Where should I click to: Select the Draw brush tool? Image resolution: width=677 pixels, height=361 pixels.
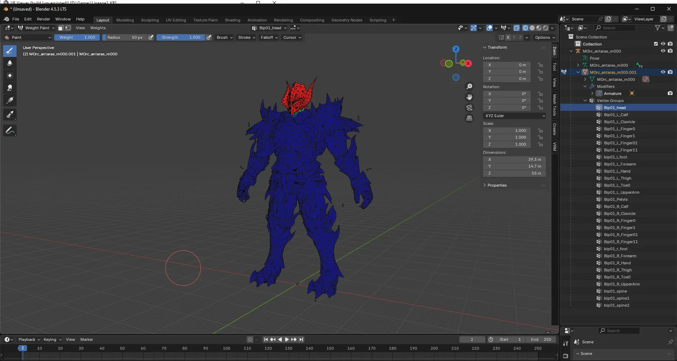point(10,51)
